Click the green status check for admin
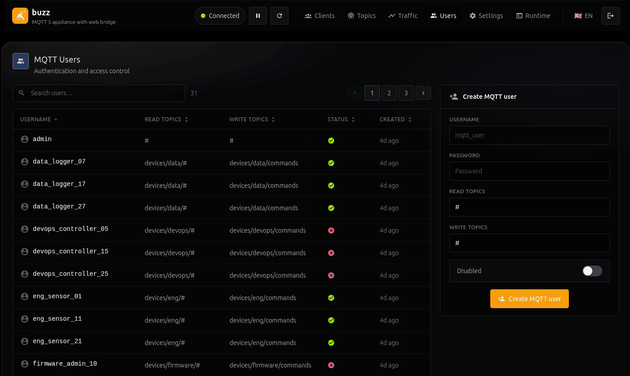 pos(331,141)
